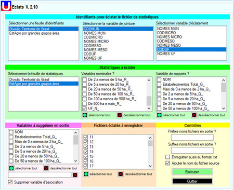Click down arrow of Variable de rapports scrollbar

tap(224, 108)
